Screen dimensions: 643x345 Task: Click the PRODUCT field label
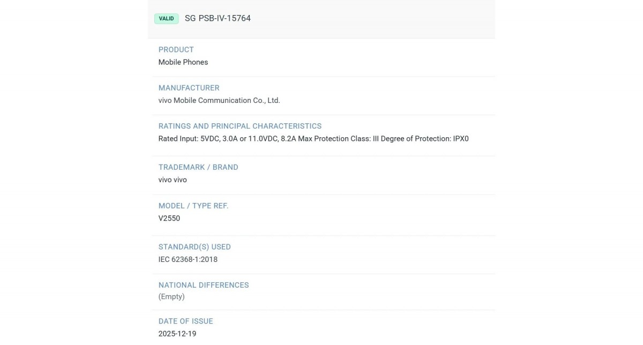click(176, 50)
